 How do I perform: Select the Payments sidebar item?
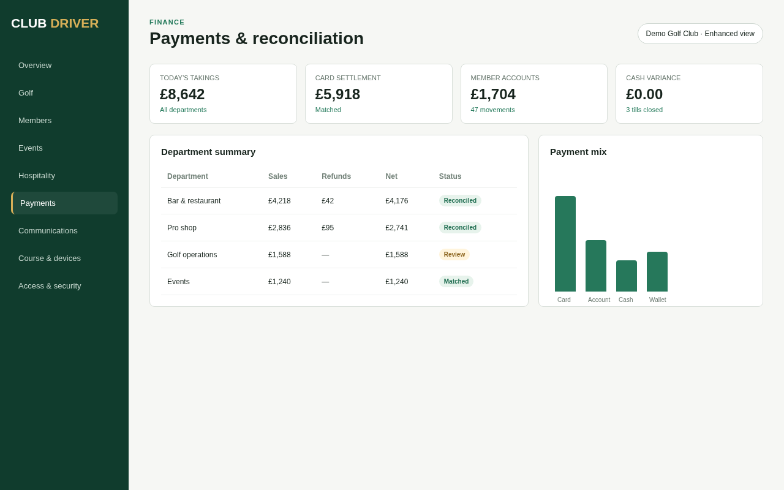coord(64,203)
